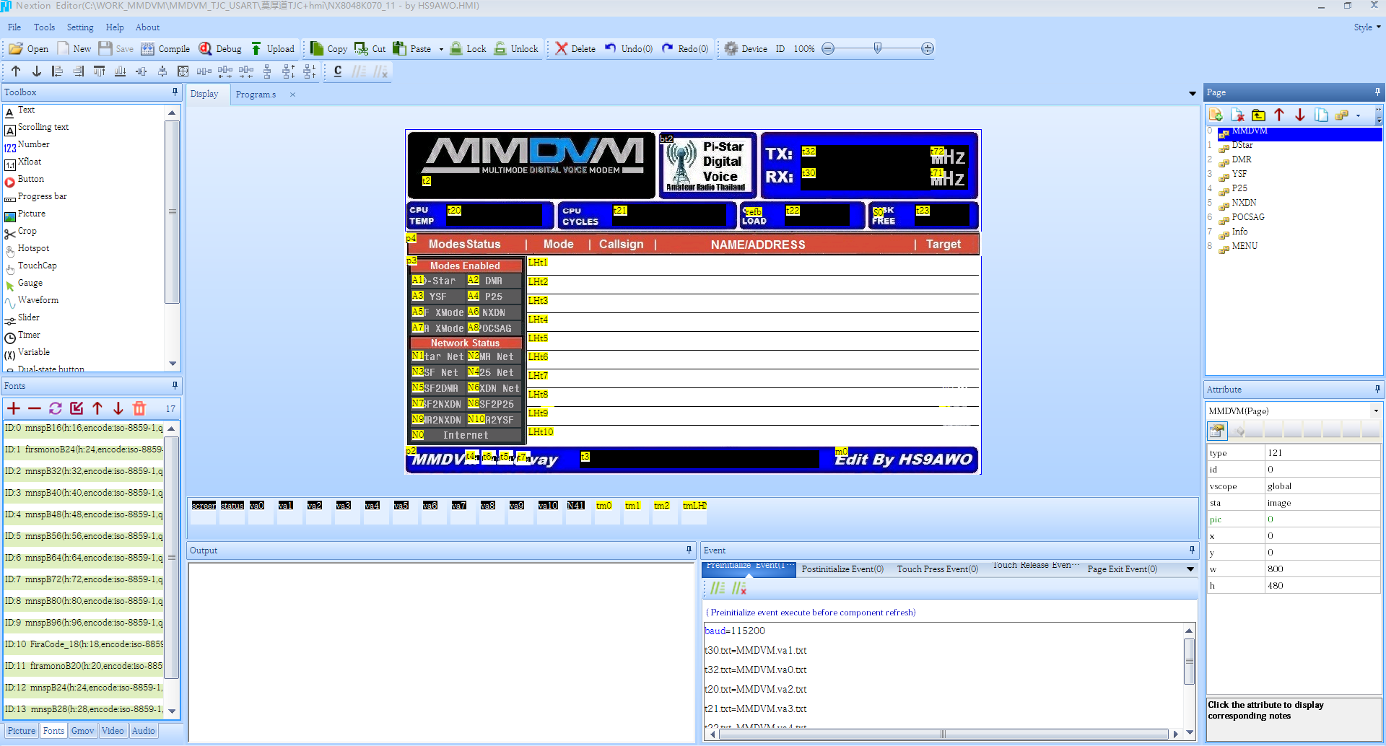This screenshot has height=746, width=1386.
Task: Select the Waveform component in Toolbox
Action: (x=38, y=300)
